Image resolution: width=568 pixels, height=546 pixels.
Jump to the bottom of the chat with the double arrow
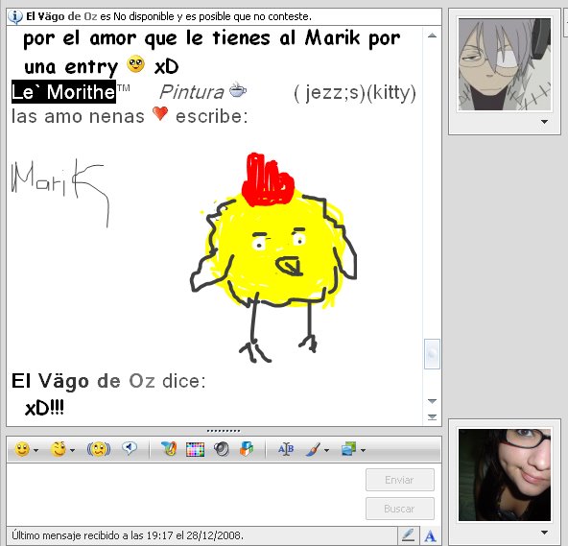pos(432,417)
